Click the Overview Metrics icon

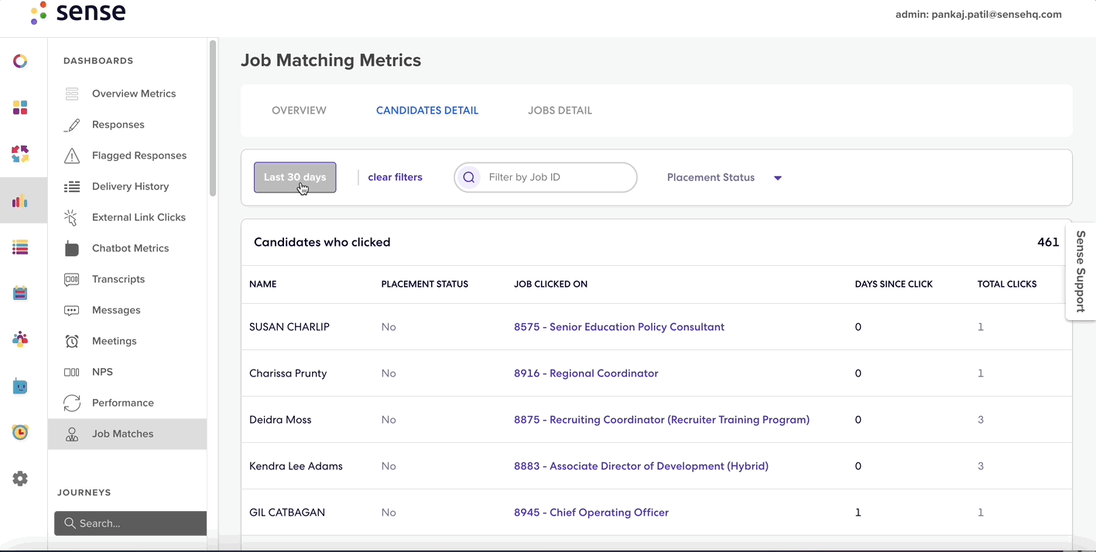click(x=72, y=94)
